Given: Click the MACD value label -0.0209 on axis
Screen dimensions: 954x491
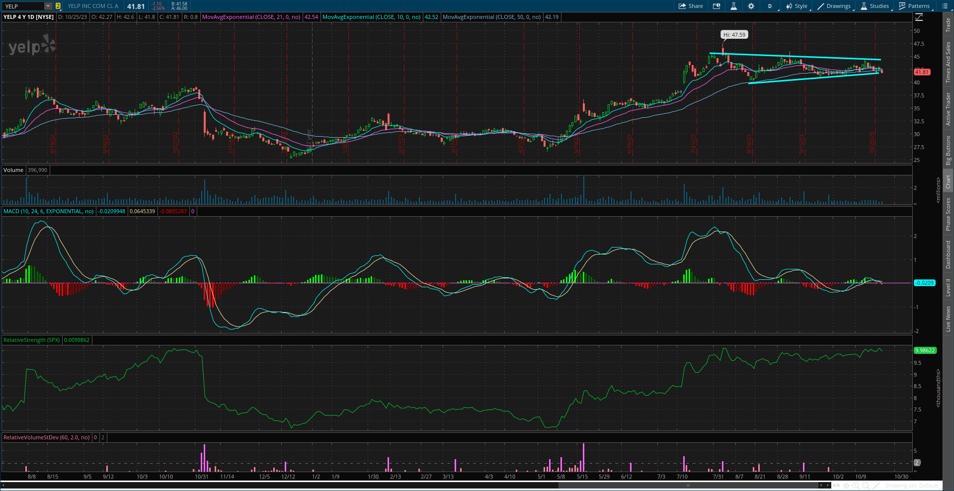Looking at the screenshot, I should (924, 283).
